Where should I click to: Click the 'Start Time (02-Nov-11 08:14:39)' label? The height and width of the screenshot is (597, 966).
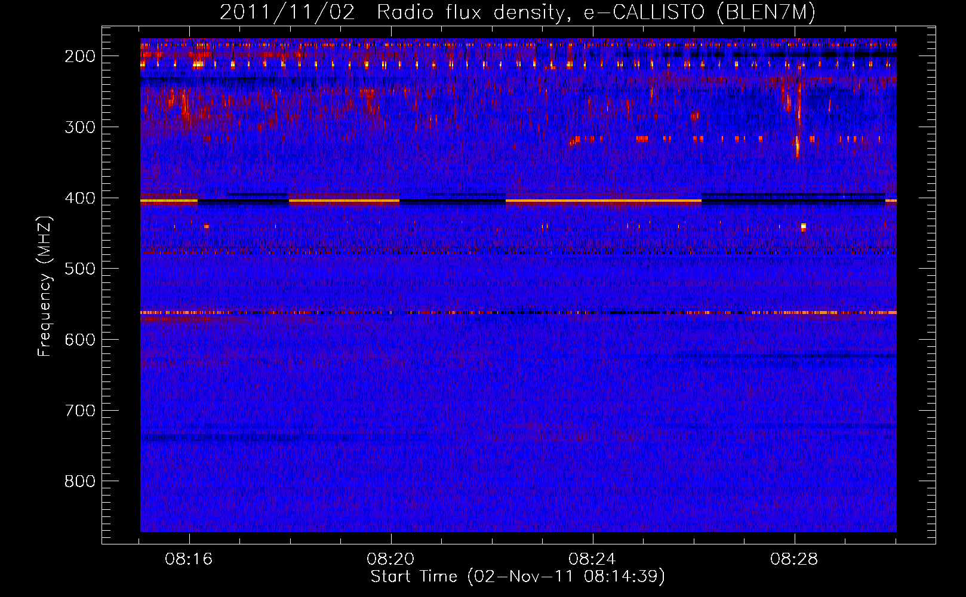tap(518, 577)
